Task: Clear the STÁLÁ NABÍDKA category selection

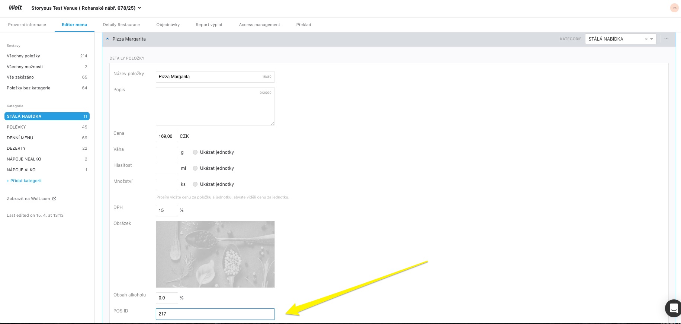Action: [x=646, y=39]
